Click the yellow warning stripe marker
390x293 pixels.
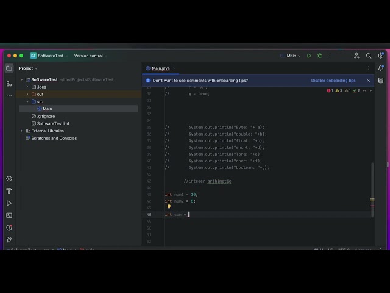pyautogui.click(x=372, y=200)
